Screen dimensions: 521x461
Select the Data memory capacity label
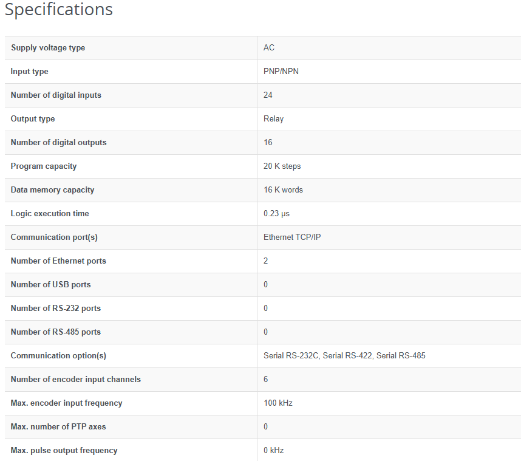click(52, 190)
